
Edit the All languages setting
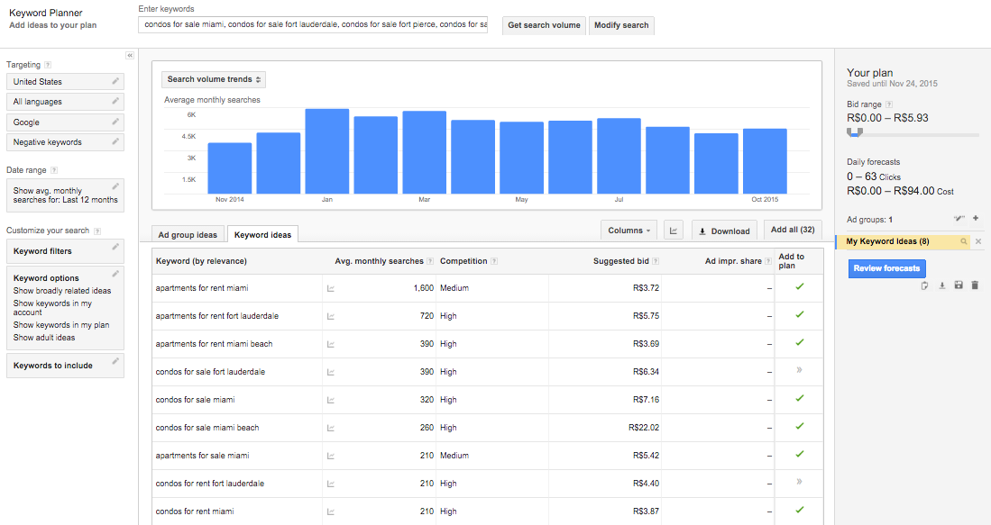point(115,101)
